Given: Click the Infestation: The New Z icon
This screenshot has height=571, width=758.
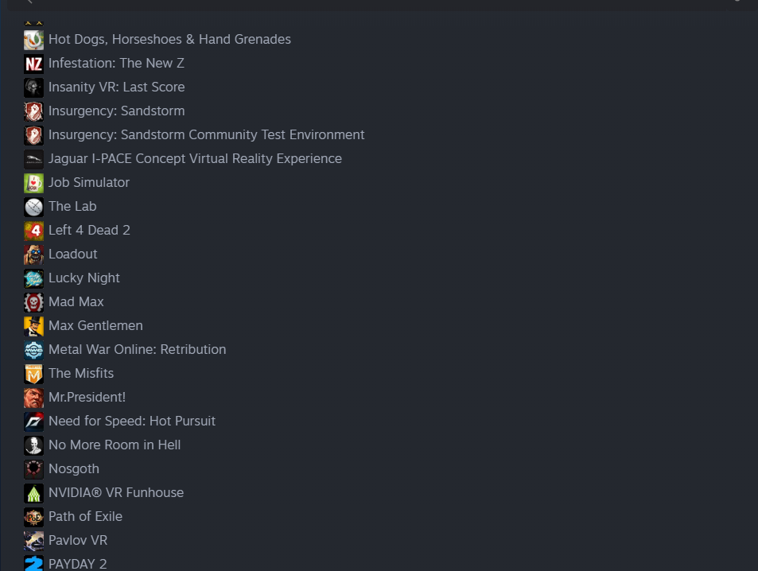Looking at the screenshot, I should pos(33,64).
